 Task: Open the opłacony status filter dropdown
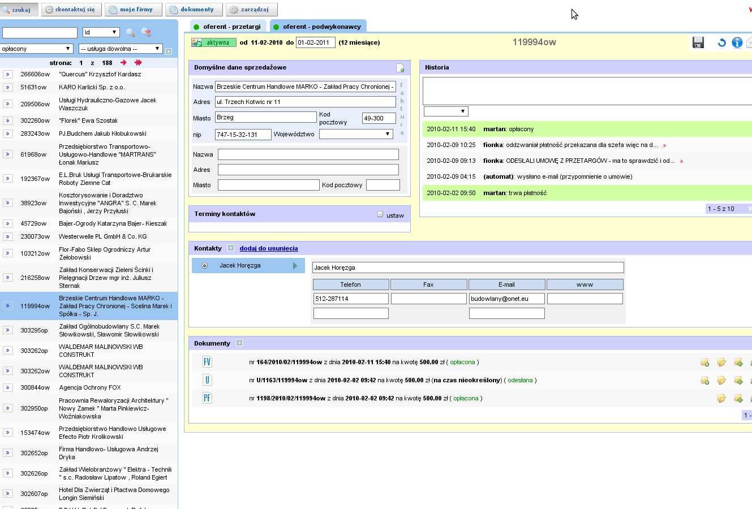(37, 49)
